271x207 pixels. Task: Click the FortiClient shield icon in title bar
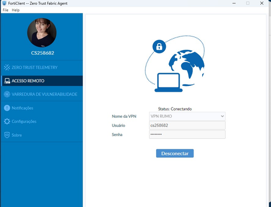4,3
